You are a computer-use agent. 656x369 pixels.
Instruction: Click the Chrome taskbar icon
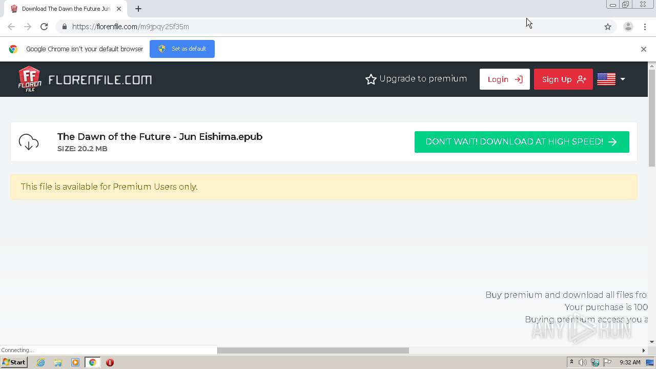[x=93, y=362]
